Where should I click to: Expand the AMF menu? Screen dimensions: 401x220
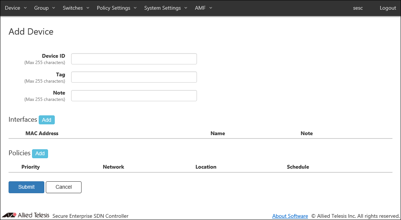pos(203,8)
